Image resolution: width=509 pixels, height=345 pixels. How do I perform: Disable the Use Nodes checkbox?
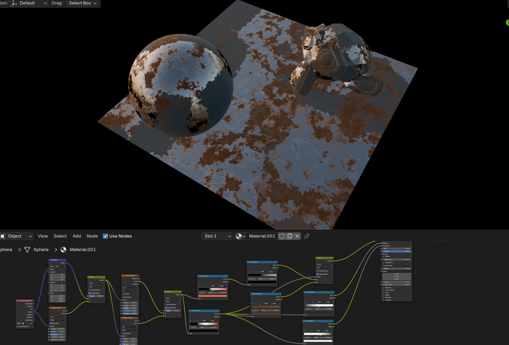coord(105,236)
